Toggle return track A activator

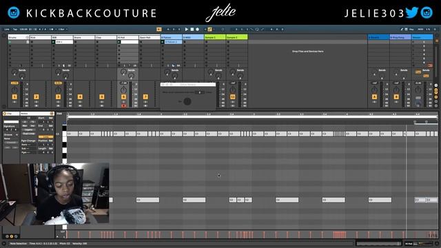click(x=374, y=97)
